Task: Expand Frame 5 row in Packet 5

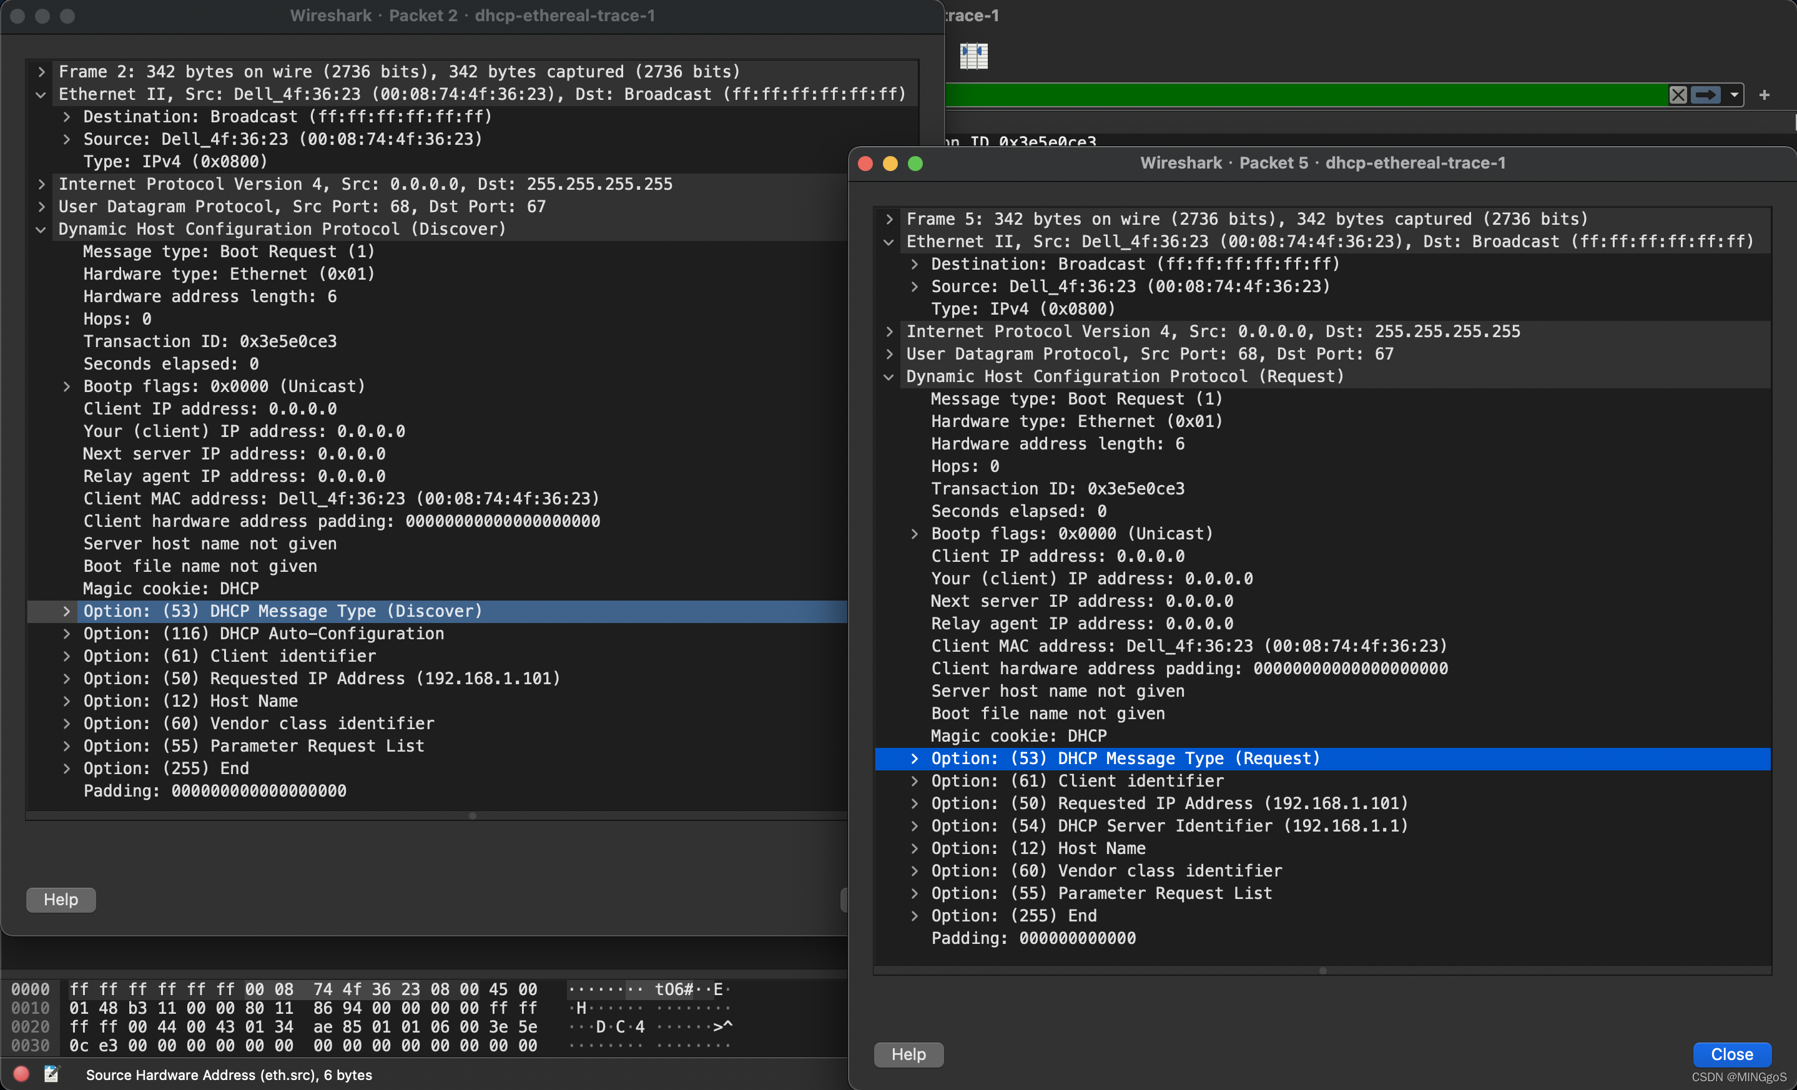Action: pyautogui.click(x=889, y=218)
